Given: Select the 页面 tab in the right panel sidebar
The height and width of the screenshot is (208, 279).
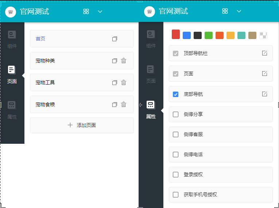Looking at the screenshot, I should click(x=151, y=74).
